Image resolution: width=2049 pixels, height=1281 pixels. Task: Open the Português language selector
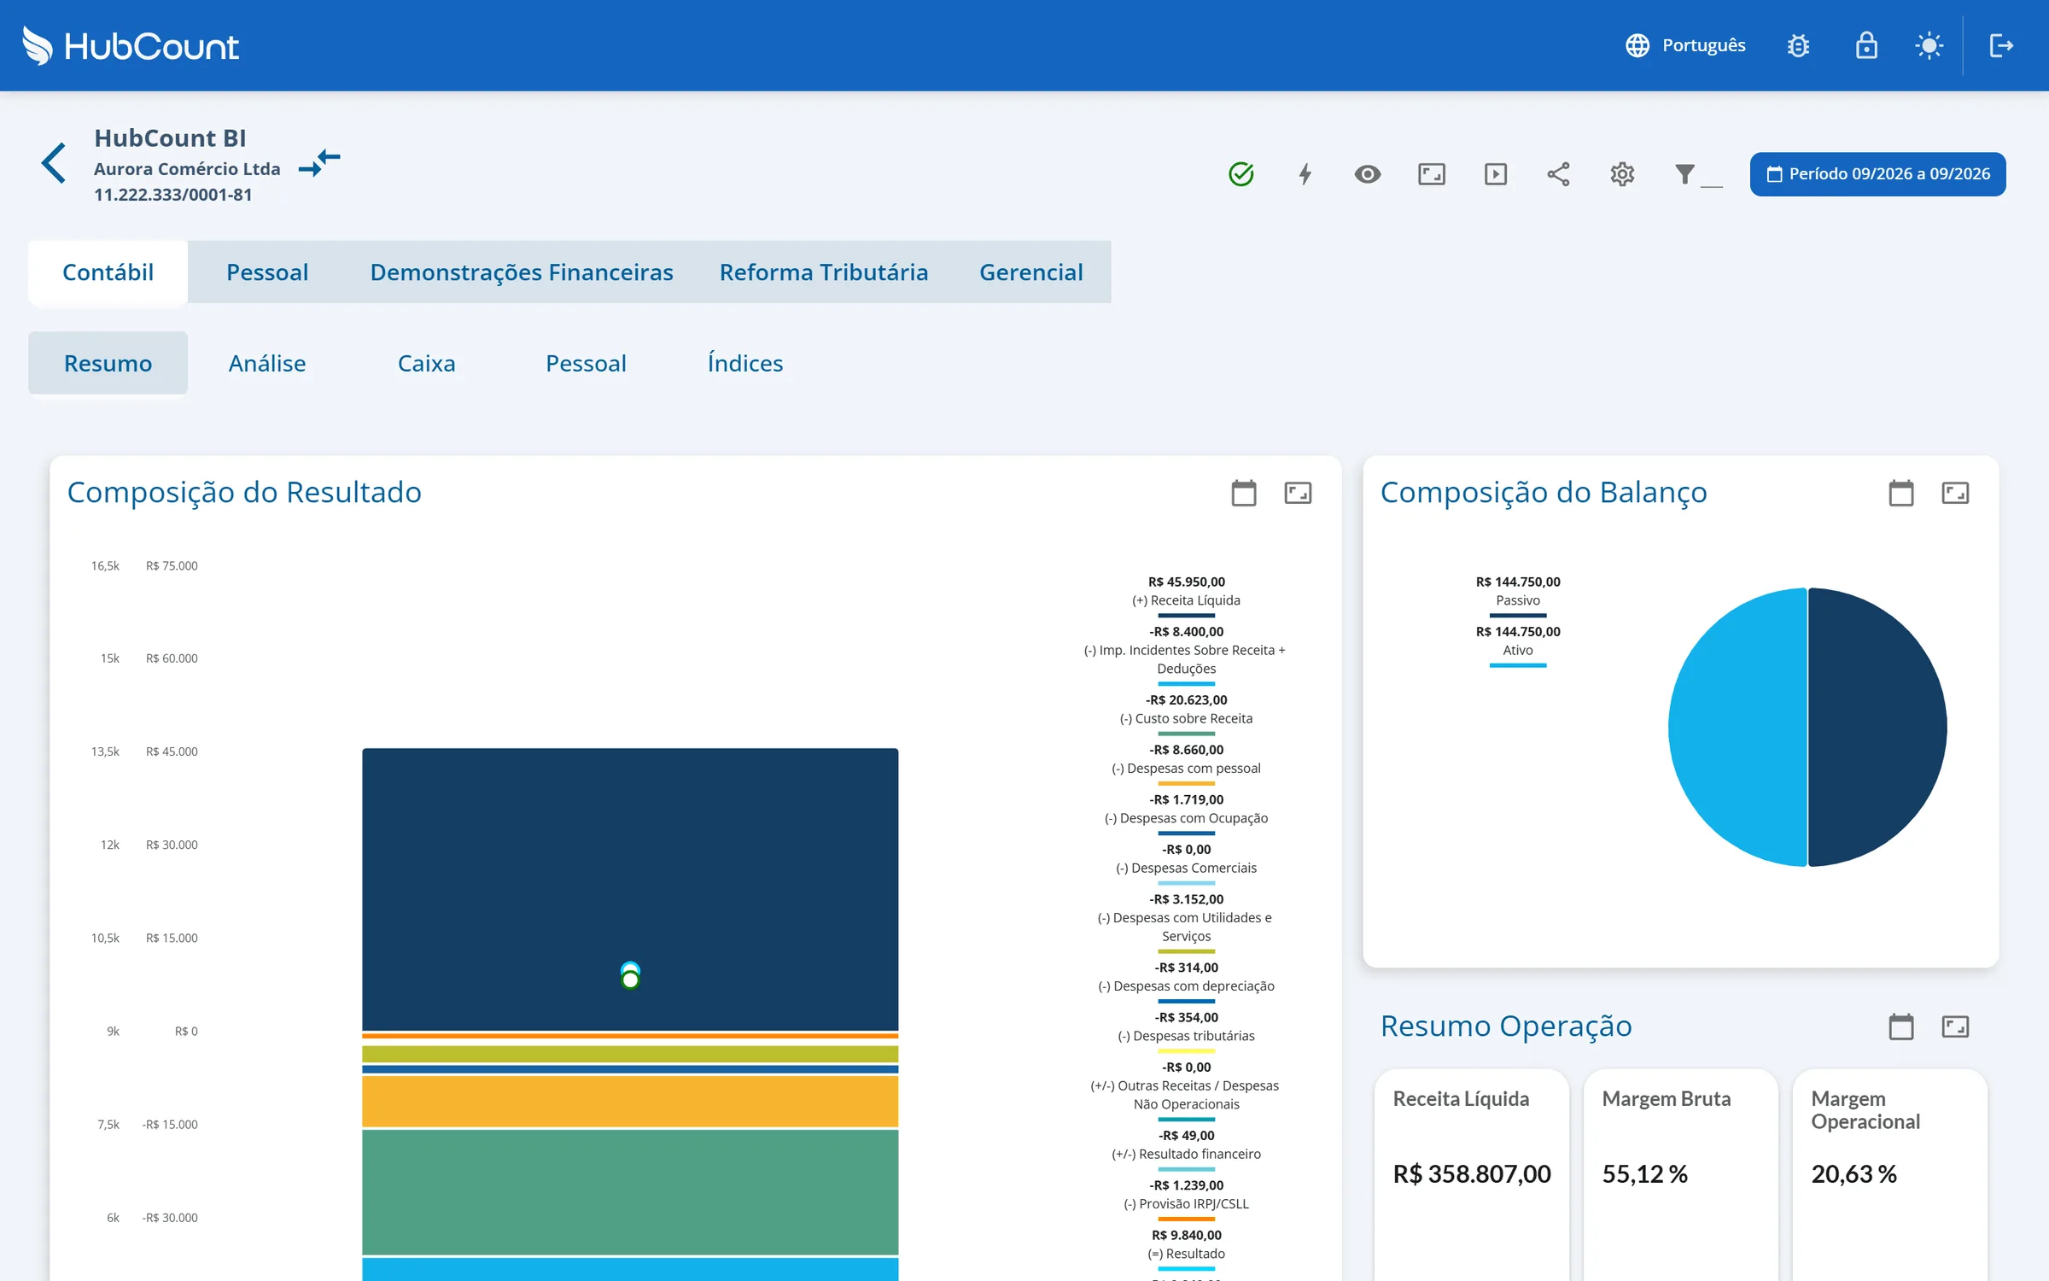(1685, 45)
